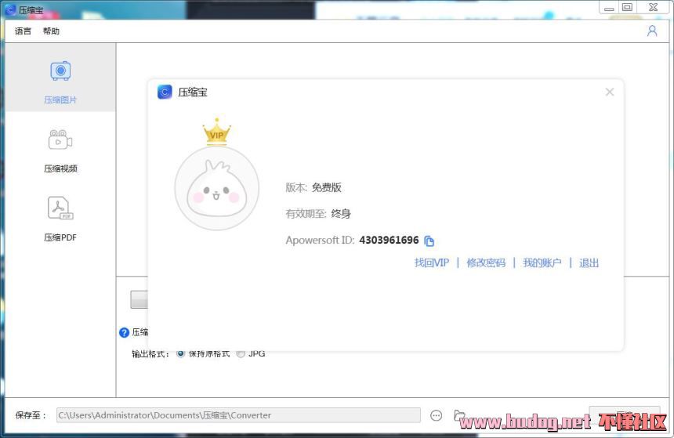The width and height of the screenshot is (674, 438).
Task: Click the save path input field
Action: (238, 415)
